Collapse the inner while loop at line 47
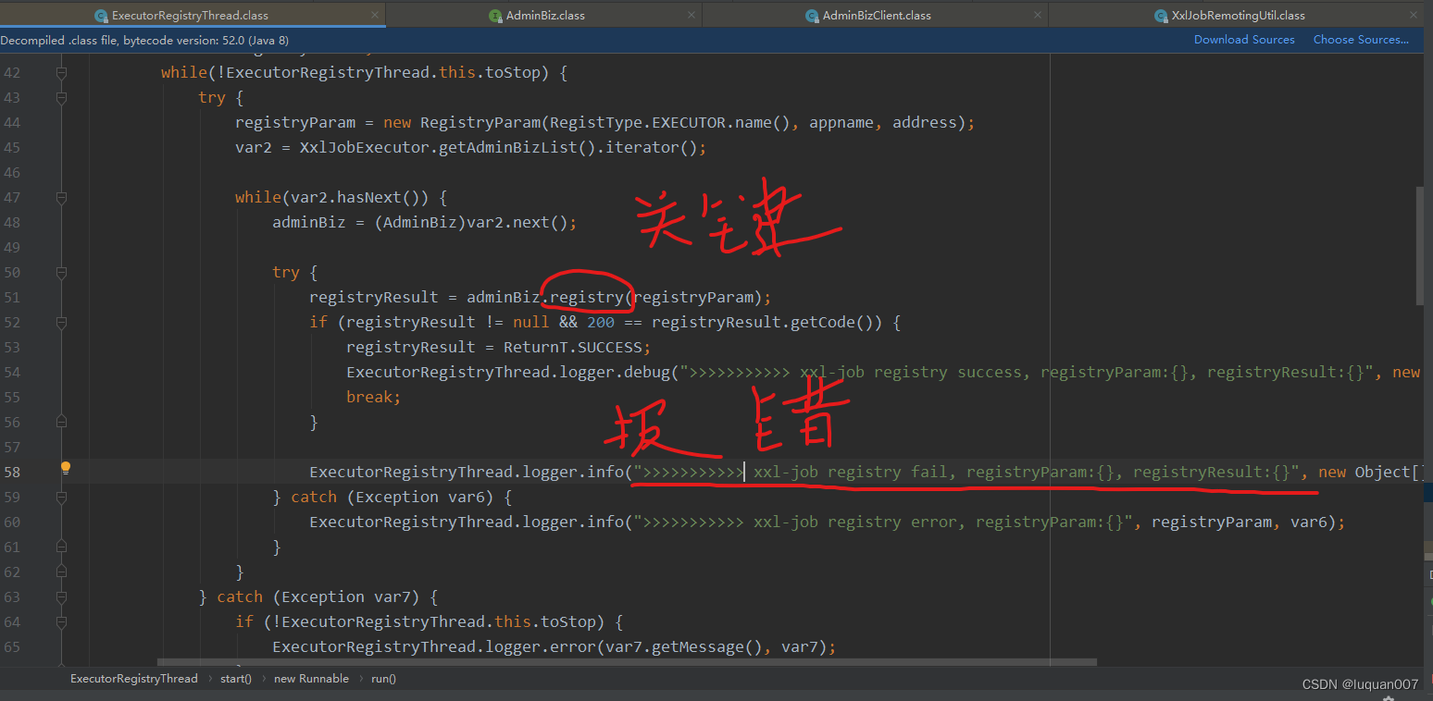 coord(61,197)
